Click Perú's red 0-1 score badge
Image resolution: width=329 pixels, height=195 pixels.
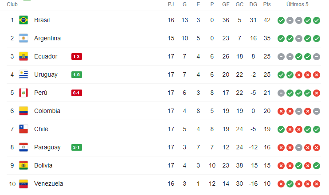pyautogui.click(x=76, y=93)
